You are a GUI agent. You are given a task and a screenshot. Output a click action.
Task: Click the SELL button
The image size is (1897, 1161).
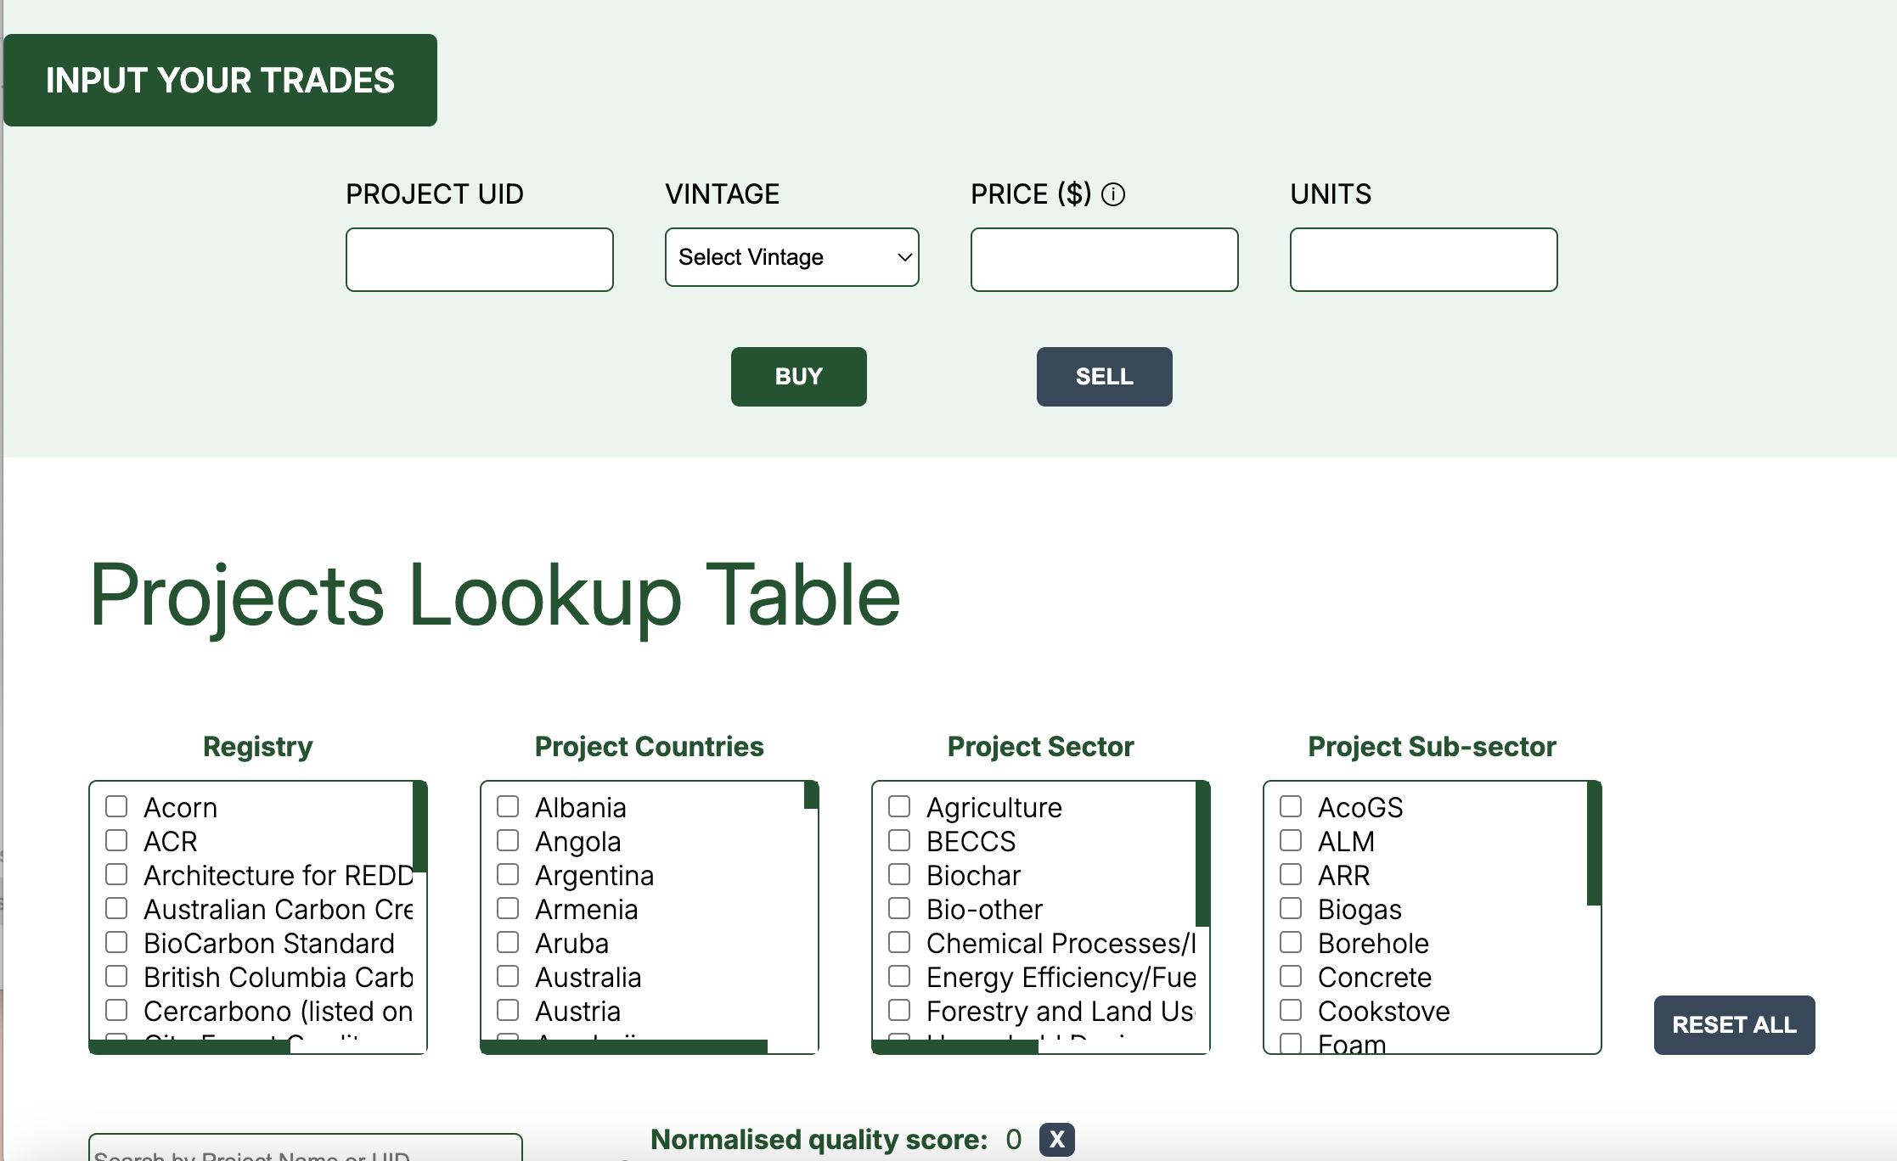click(1105, 375)
